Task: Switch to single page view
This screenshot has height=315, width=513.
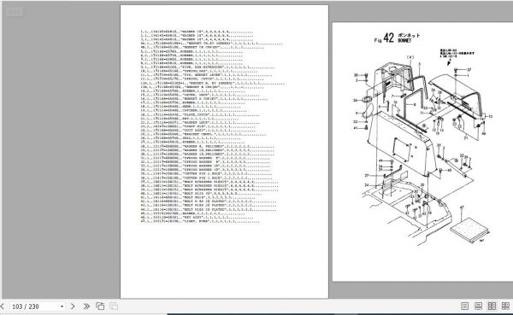Action: (x=464, y=306)
